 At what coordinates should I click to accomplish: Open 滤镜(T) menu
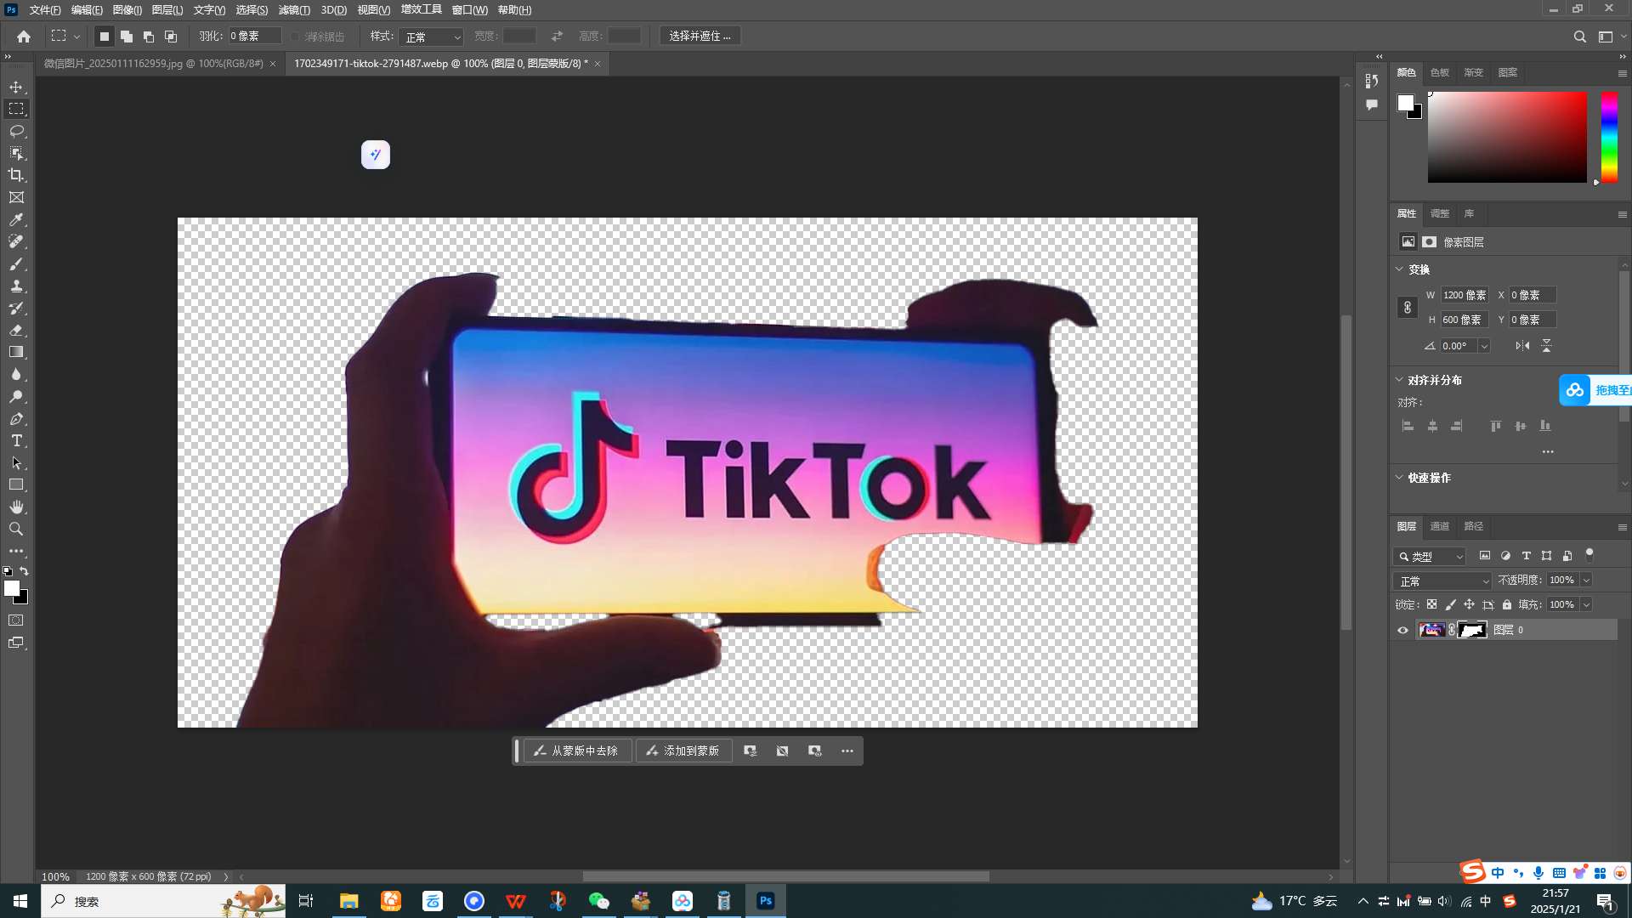click(294, 10)
